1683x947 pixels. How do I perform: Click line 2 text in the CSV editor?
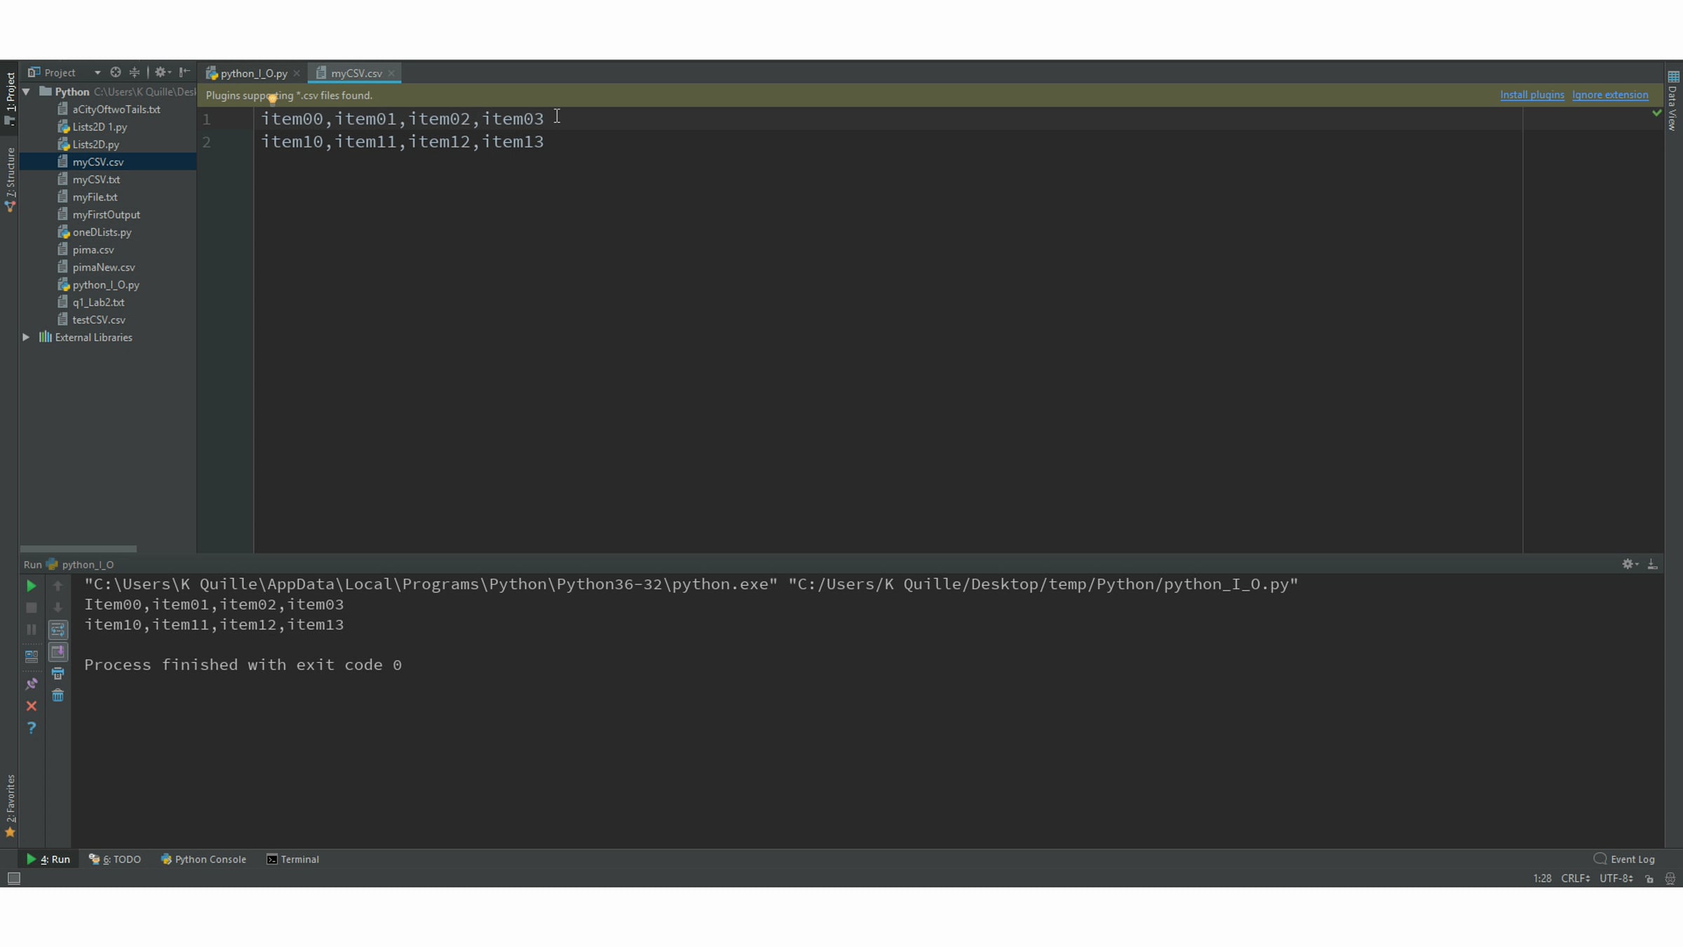pyautogui.click(x=403, y=142)
